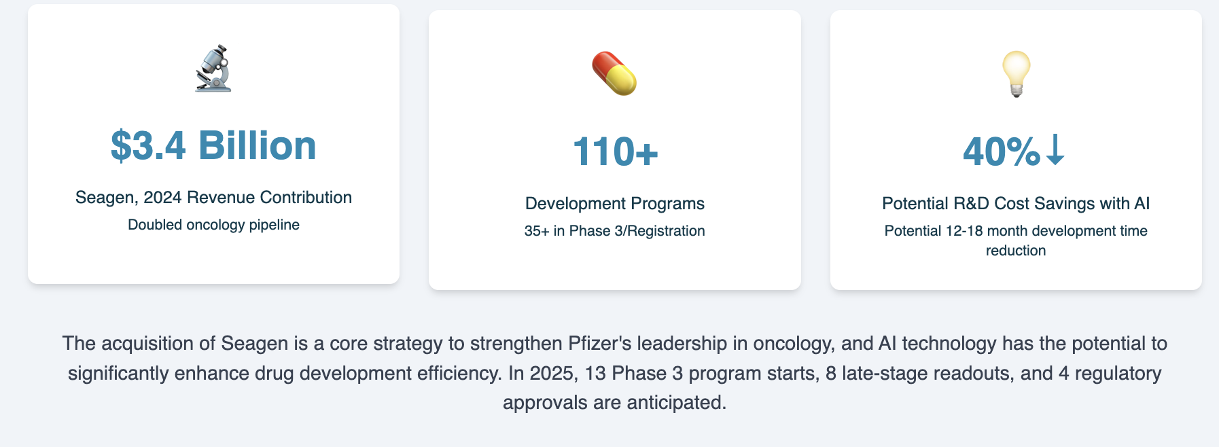1219x447 pixels.
Task: Click the 35+ in Phase 3/Registration text
Action: click(x=615, y=231)
